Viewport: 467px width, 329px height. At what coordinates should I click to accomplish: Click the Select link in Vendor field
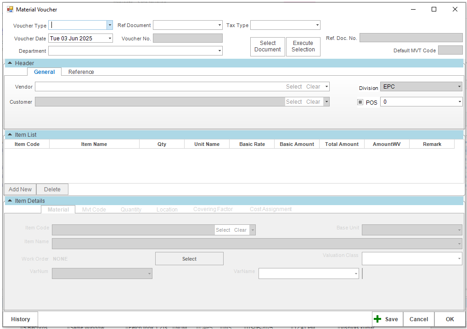click(294, 87)
